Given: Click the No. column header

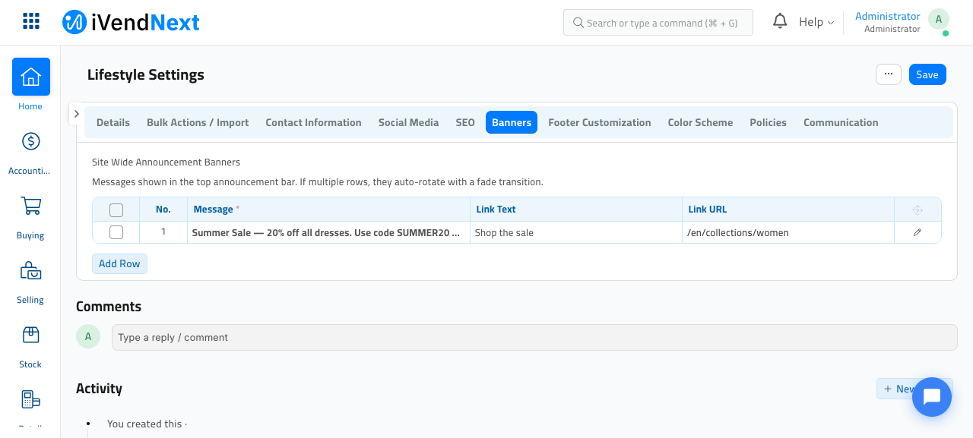Looking at the screenshot, I should click(163, 210).
